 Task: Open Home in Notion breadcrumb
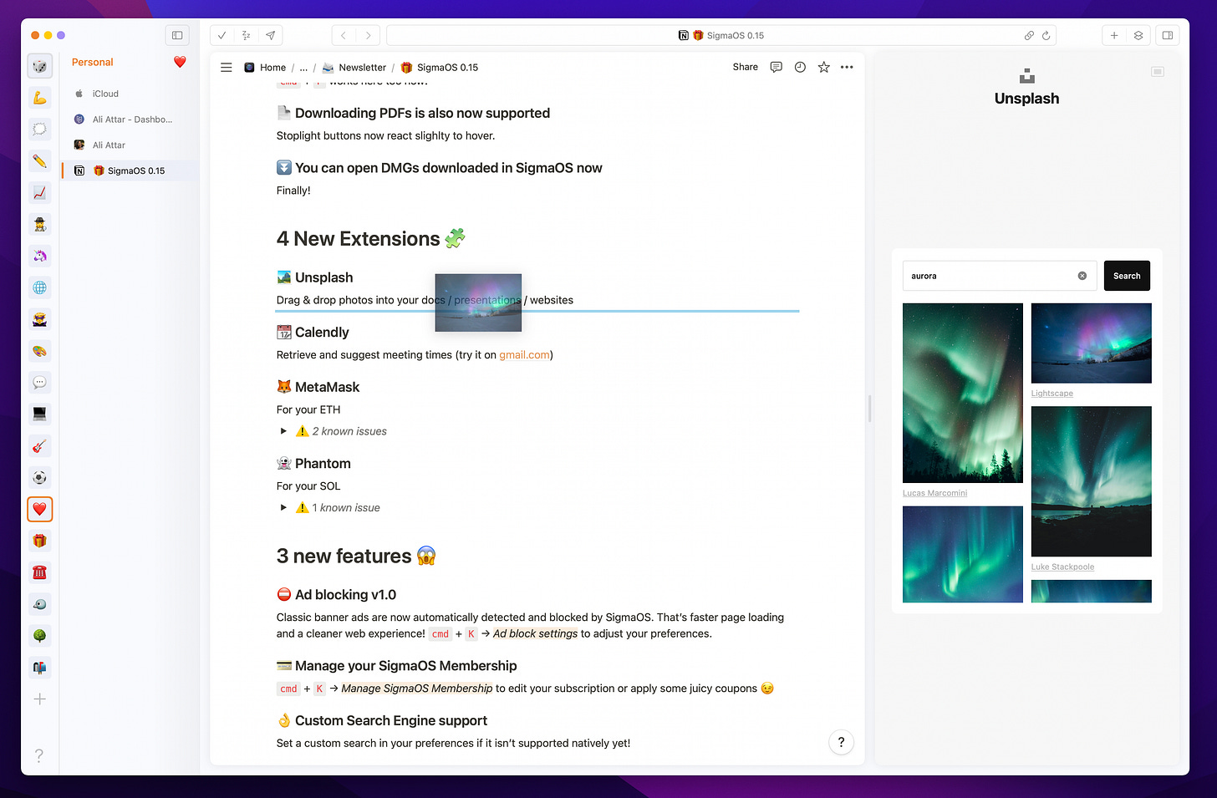265,68
